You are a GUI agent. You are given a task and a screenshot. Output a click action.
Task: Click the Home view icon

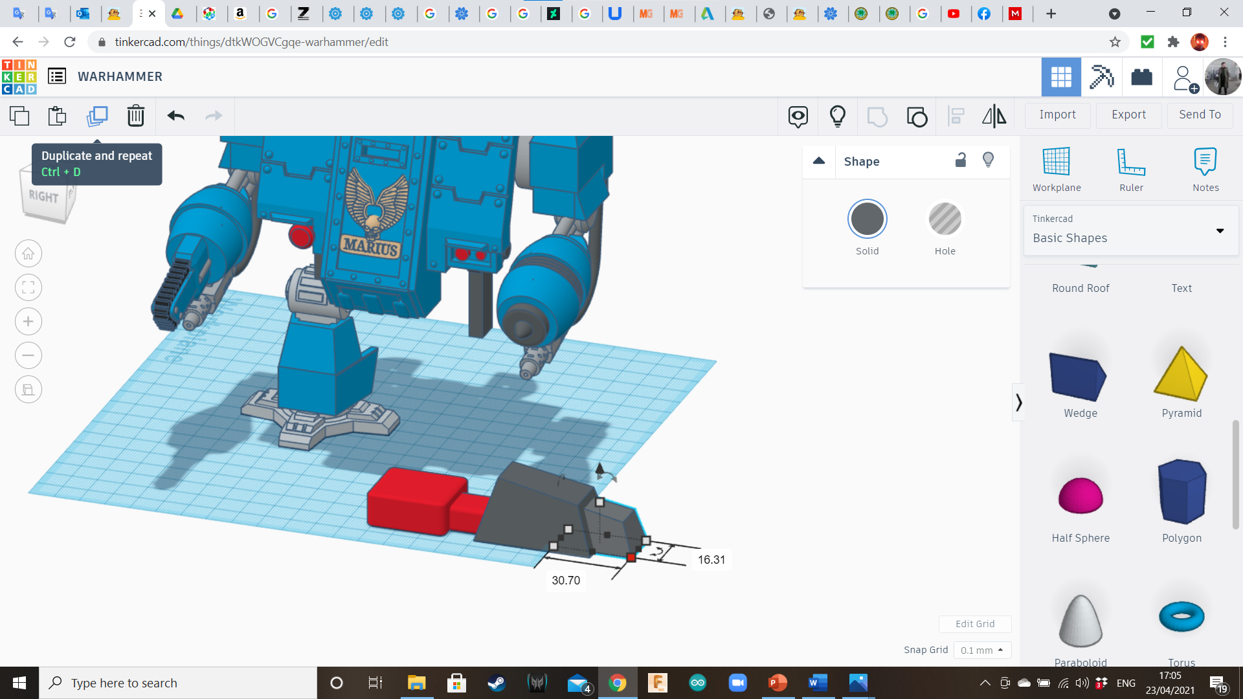[x=28, y=254]
